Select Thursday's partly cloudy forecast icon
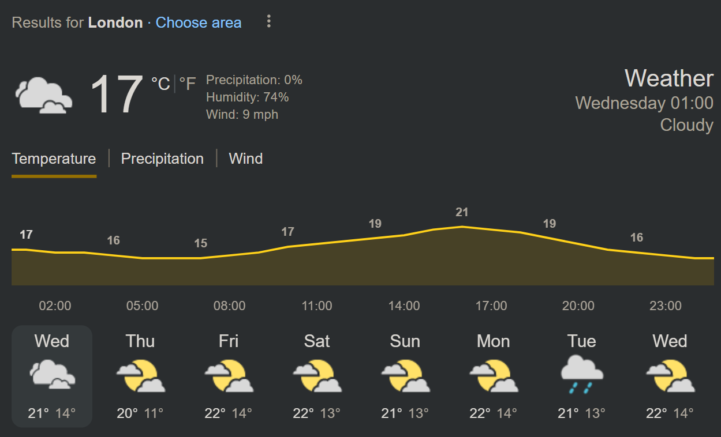721x437 pixels. coord(140,375)
